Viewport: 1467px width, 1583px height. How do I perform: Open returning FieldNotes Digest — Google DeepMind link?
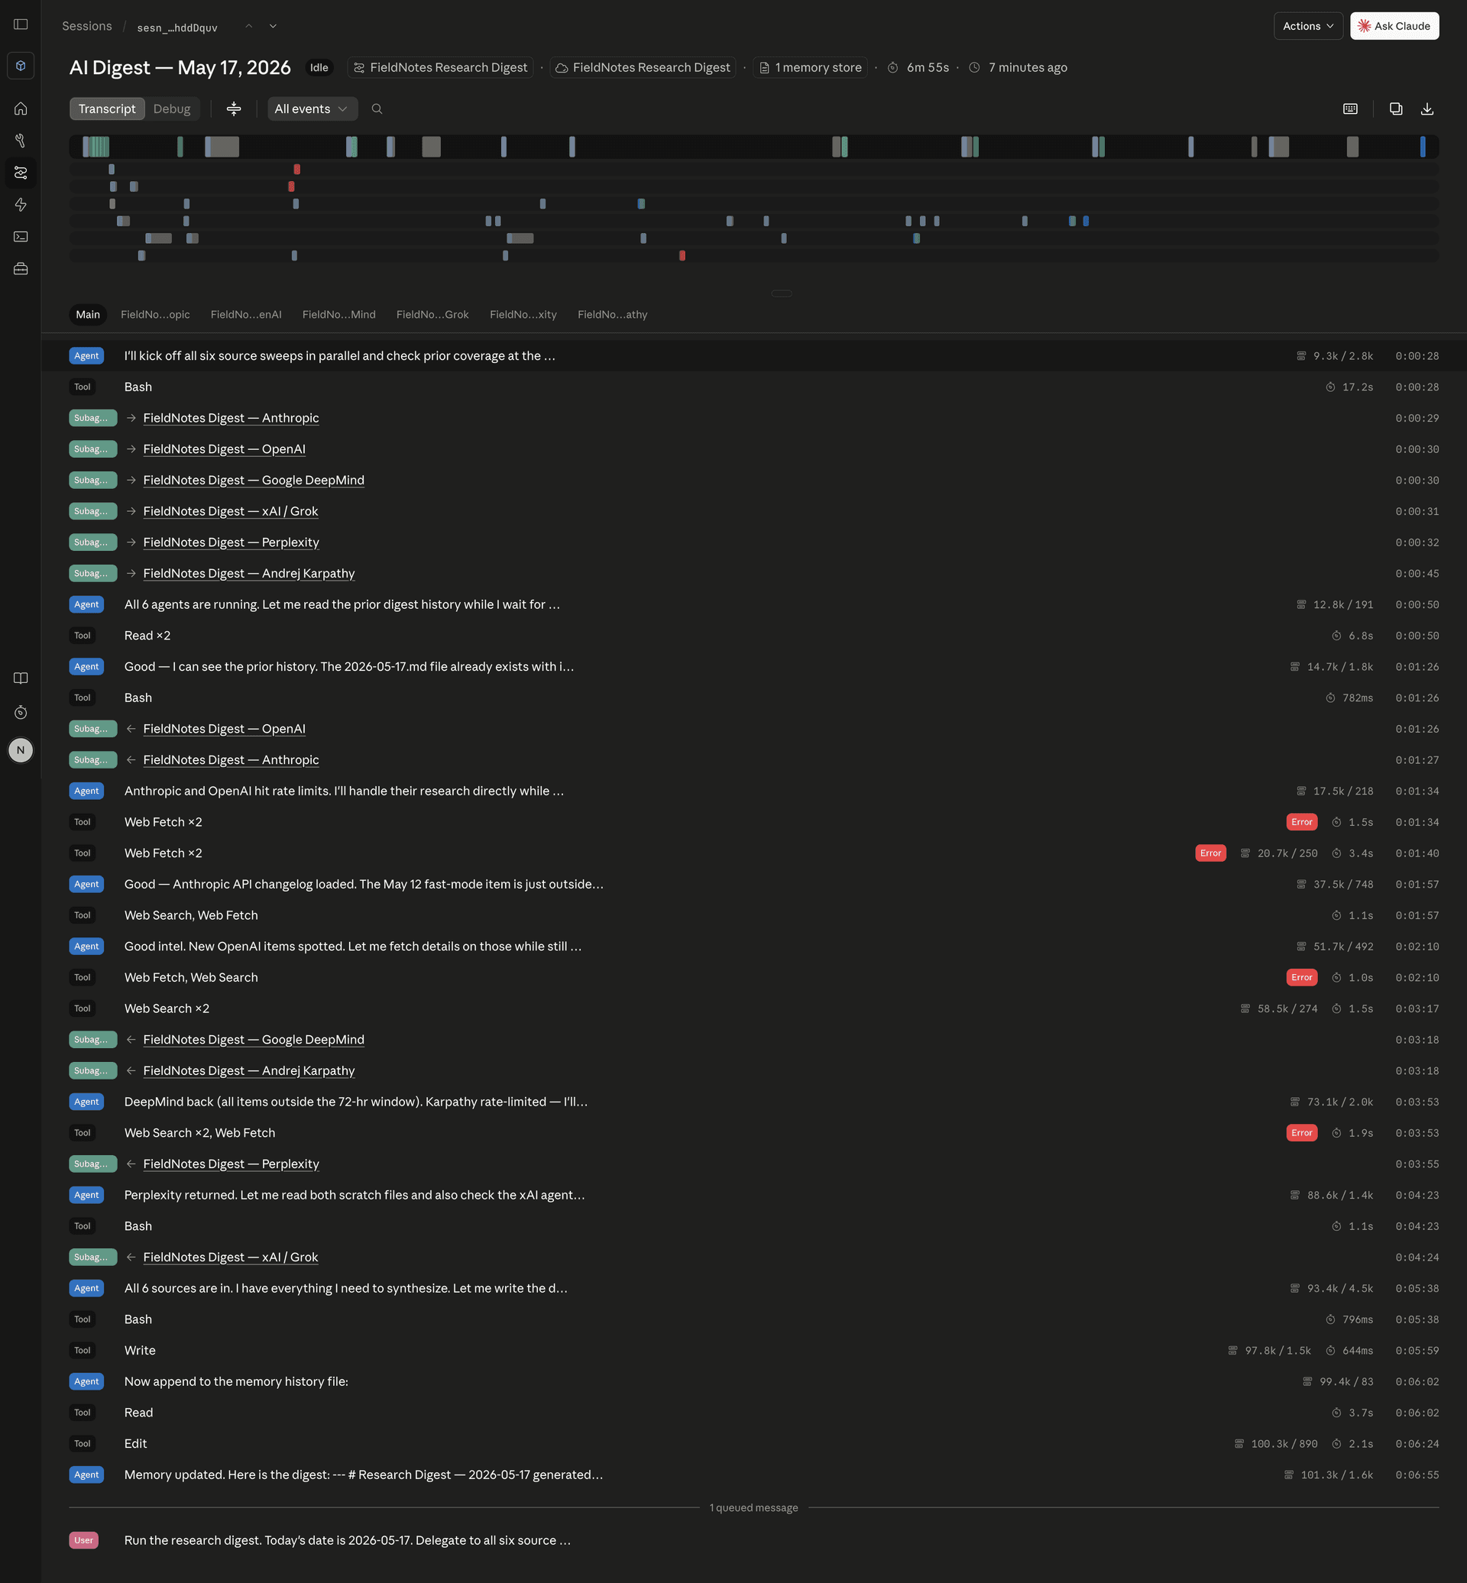click(253, 1040)
